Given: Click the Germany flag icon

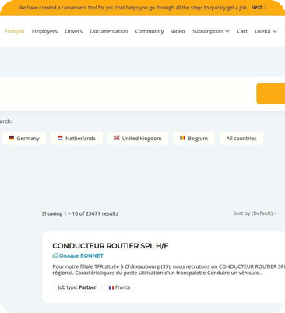Looking at the screenshot, I should (12, 138).
